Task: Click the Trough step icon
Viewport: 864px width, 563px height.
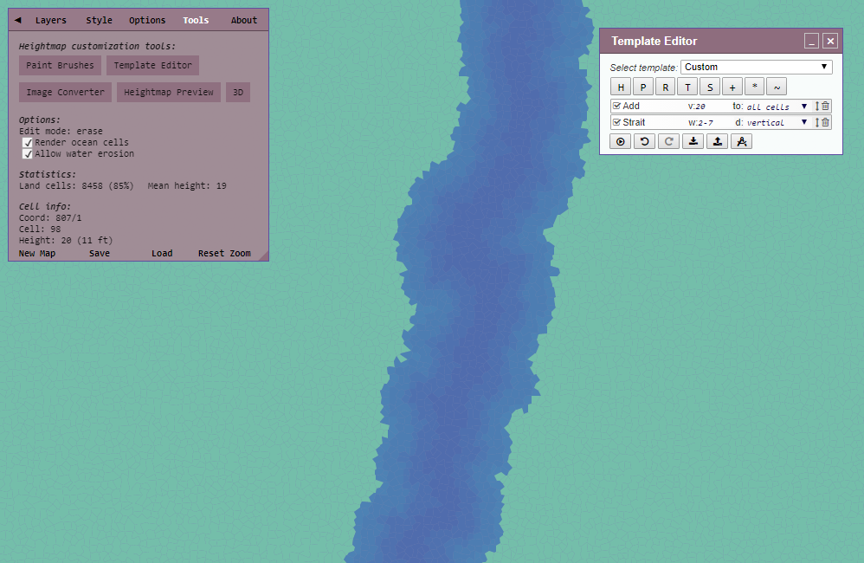Action: [687, 86]
